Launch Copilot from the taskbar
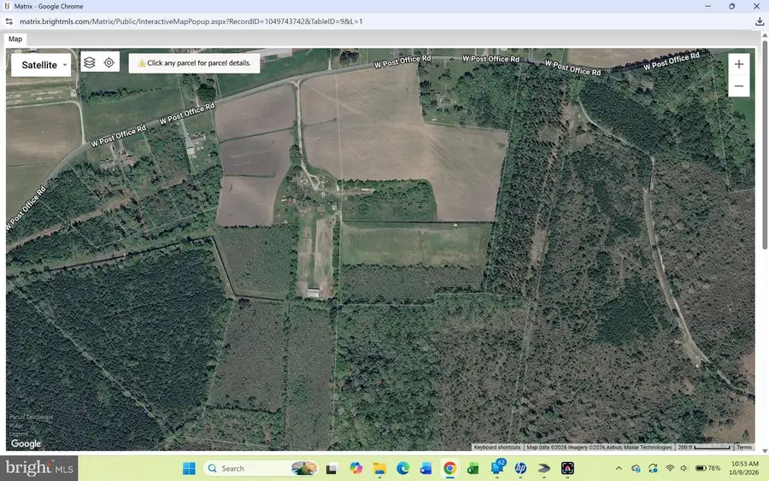Screen dimensions: 769x481 coord(356,468)
